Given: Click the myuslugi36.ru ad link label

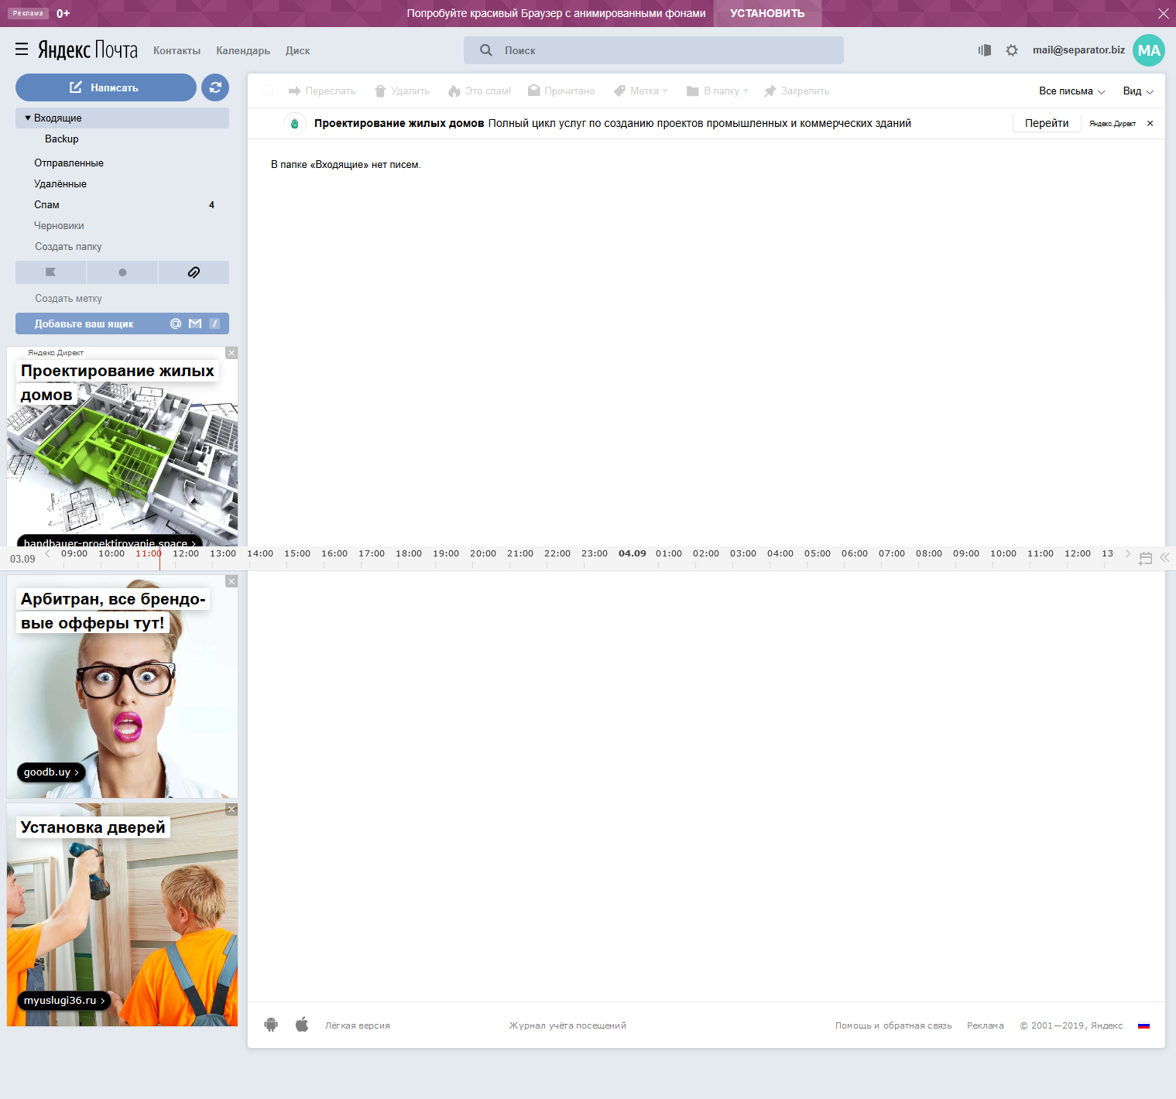Looking at the screenshot, I should point(63,1001).
